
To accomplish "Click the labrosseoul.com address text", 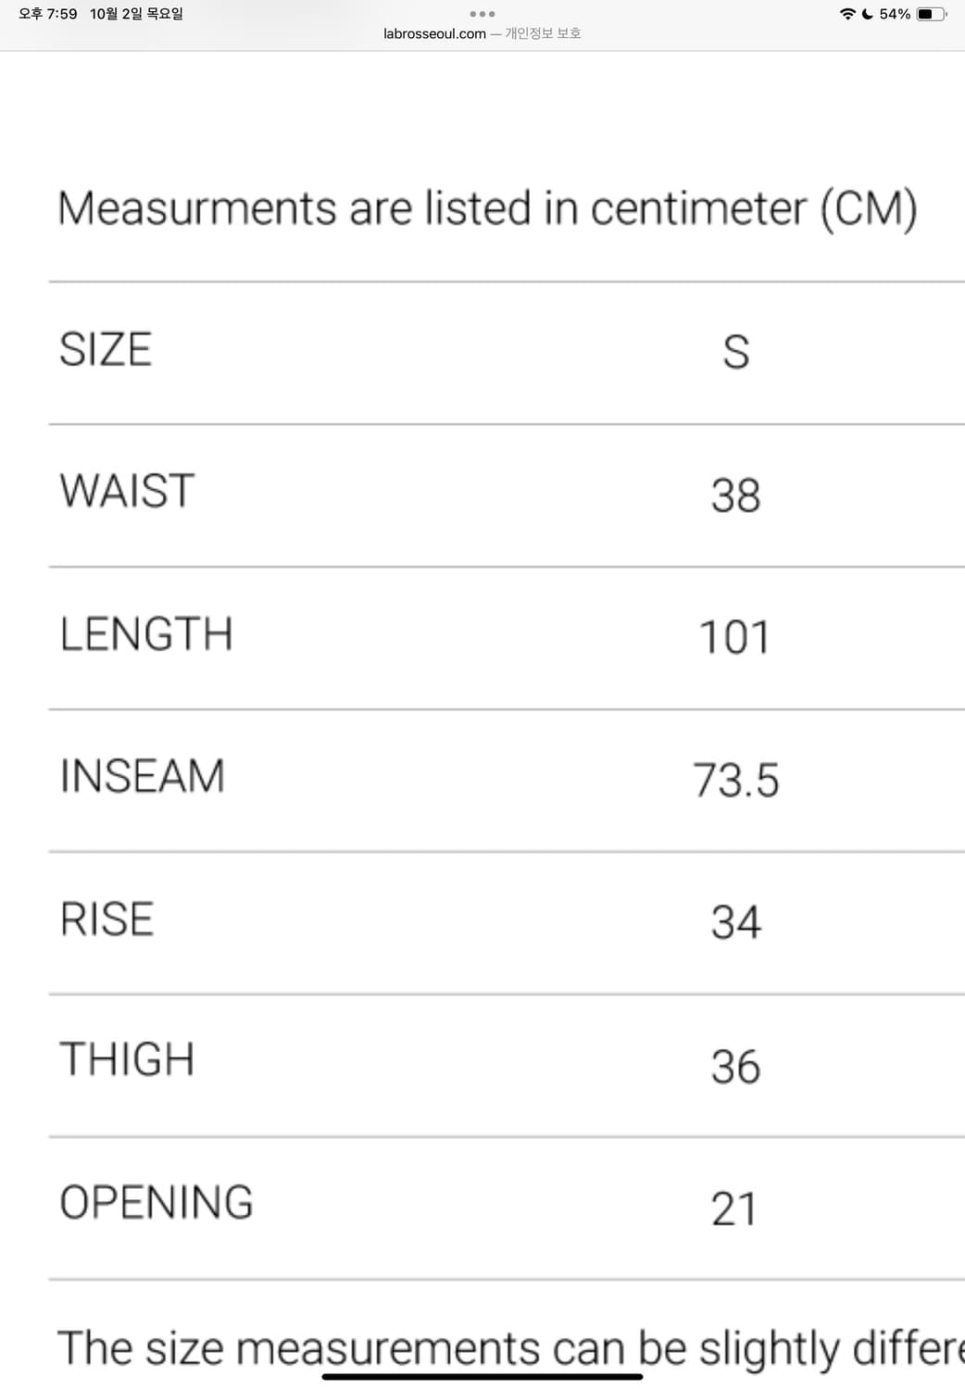I will point(434,34).
